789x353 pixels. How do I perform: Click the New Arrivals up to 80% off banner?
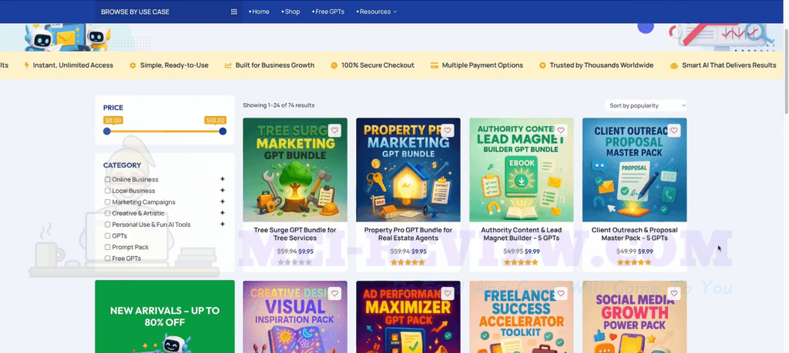tap(165, 316)
